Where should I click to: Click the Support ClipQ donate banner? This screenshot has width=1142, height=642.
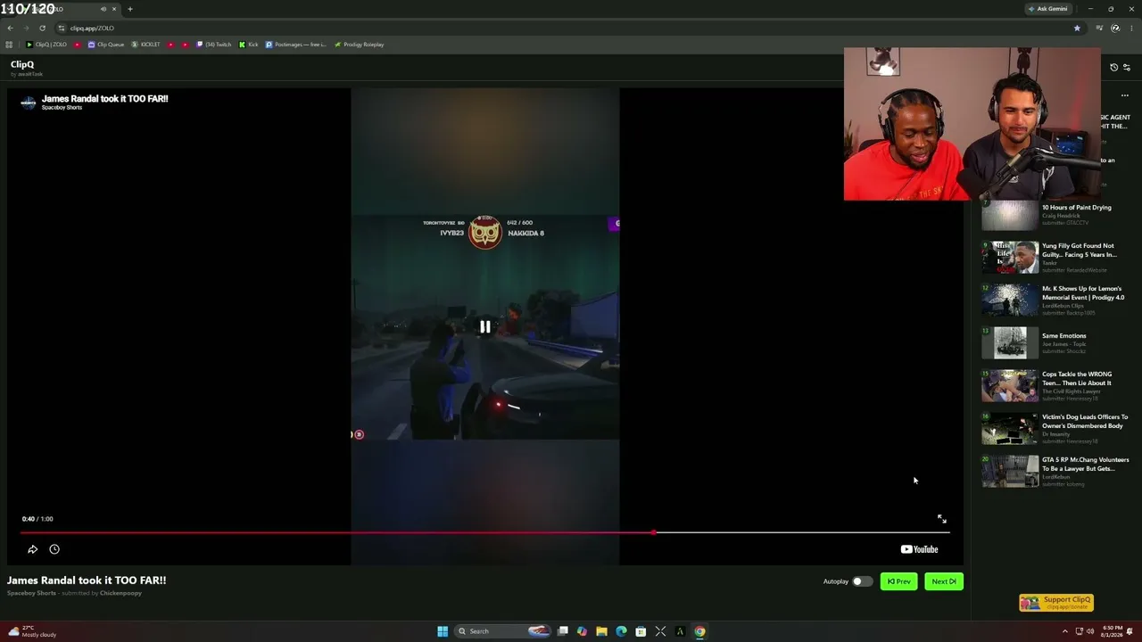click(x=1056, y=603)
